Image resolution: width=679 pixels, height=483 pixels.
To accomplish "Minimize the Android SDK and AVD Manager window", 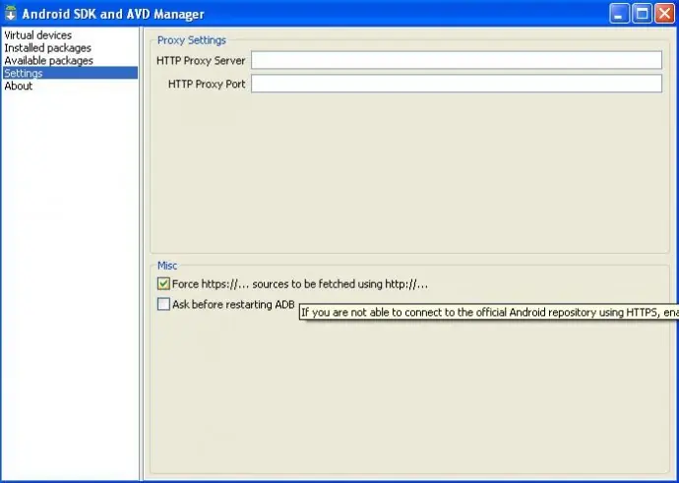I will tap(619, 14).
